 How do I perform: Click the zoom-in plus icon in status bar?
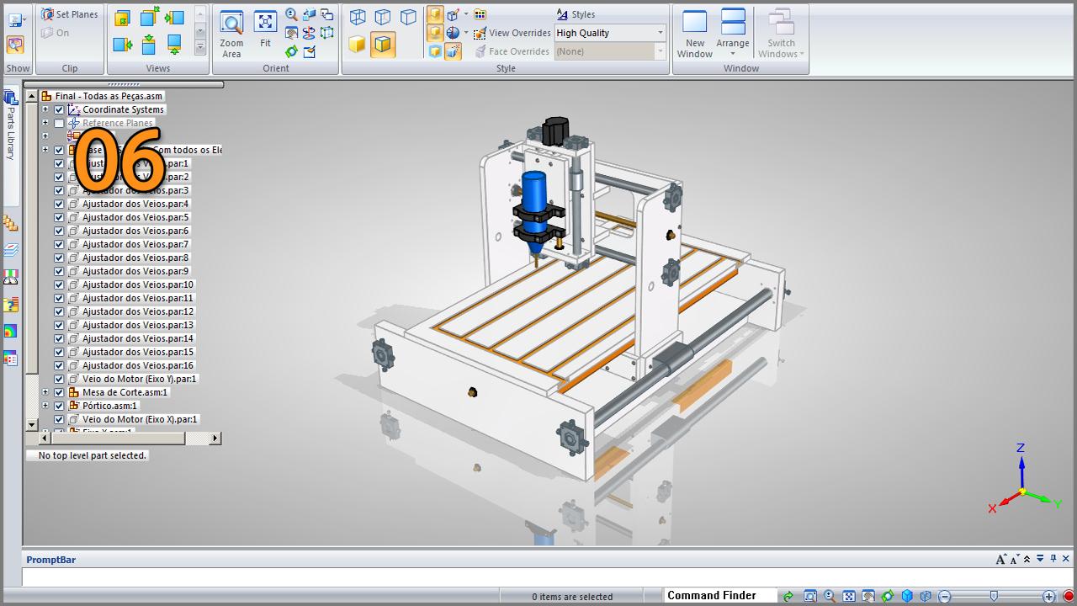tap(1048, 597)
